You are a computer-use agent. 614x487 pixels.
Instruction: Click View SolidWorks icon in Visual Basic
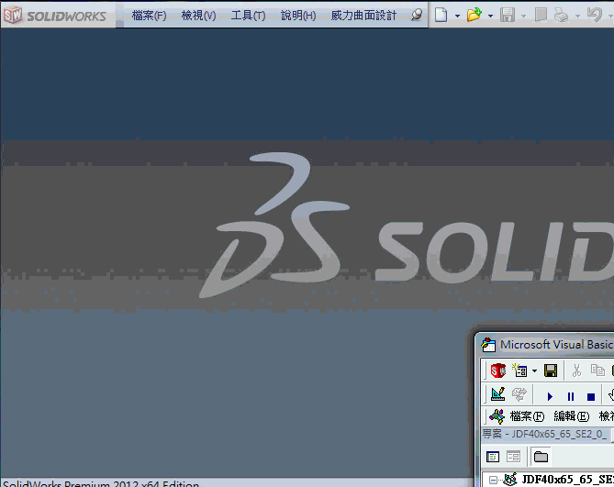(498, 370)
